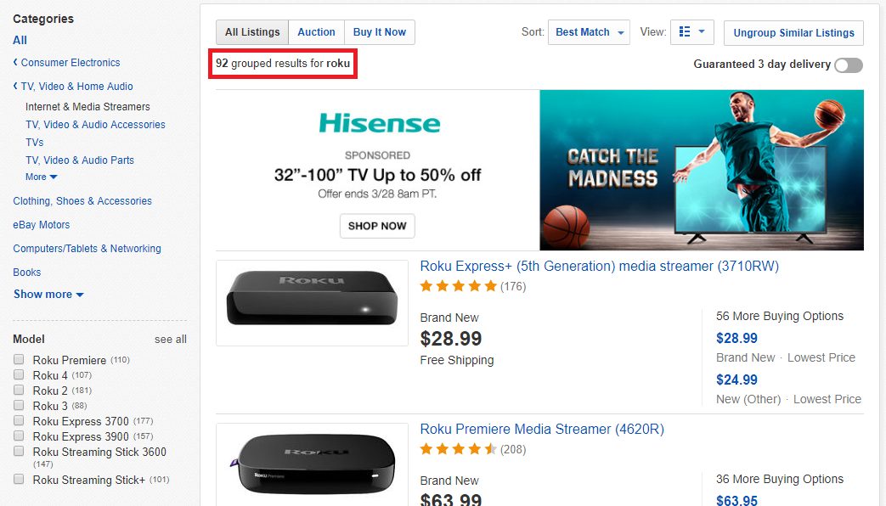
Task: Click the SHOP NOW button
Action: pyautogui.click(x=377, y=226)
